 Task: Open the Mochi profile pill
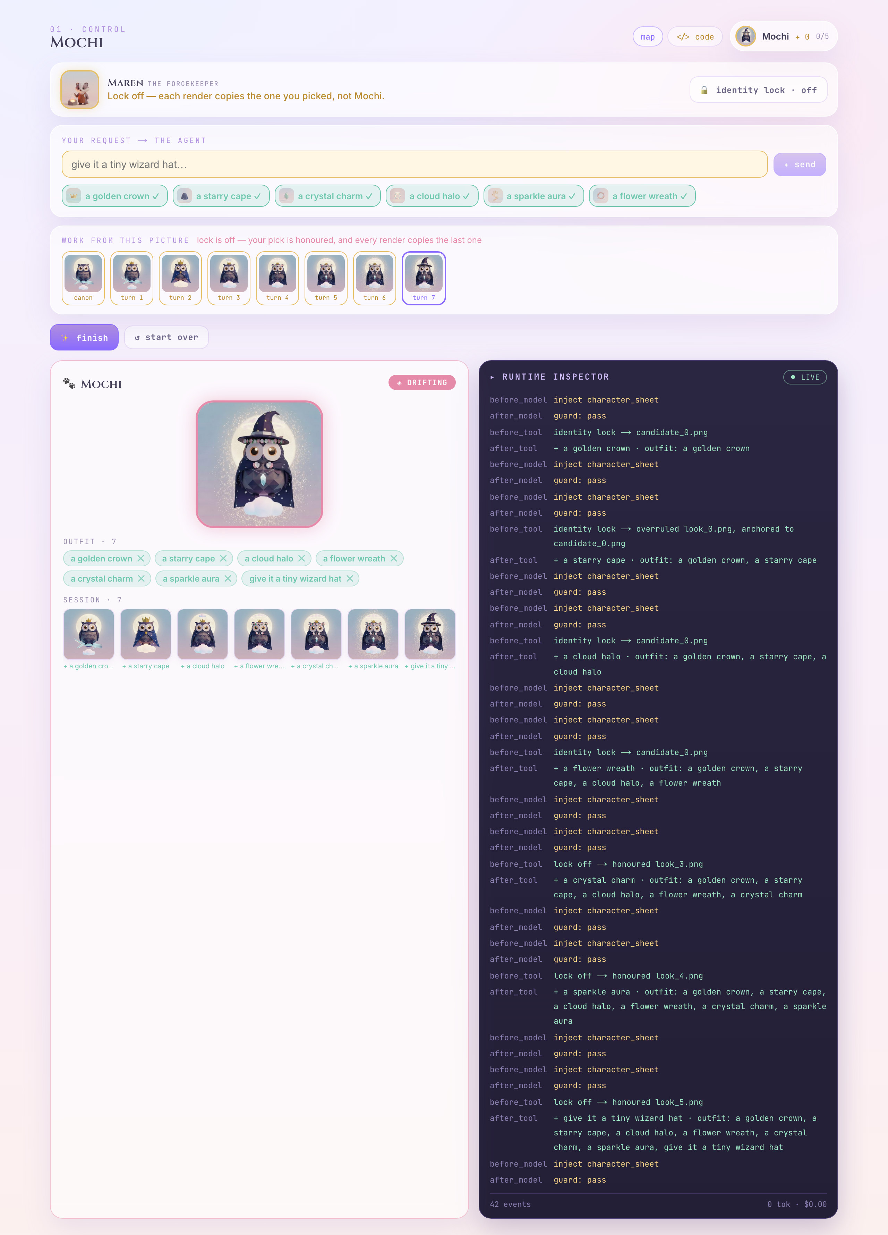pos(784,36)
